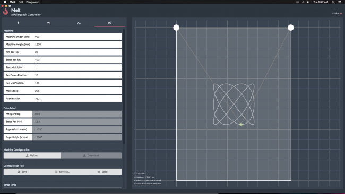345x194 pixels.
Task: Switch to the second icon tab
Action: [x=49, y=23]
